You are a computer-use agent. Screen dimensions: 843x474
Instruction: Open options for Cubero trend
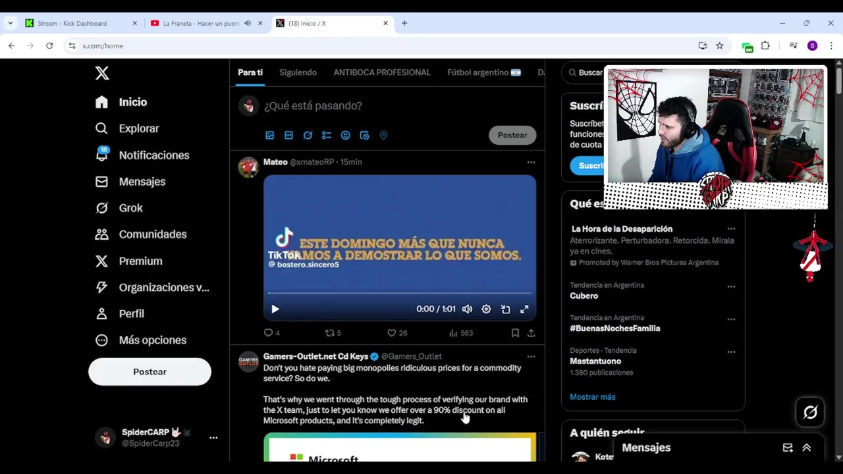click(x=731, y=287)
